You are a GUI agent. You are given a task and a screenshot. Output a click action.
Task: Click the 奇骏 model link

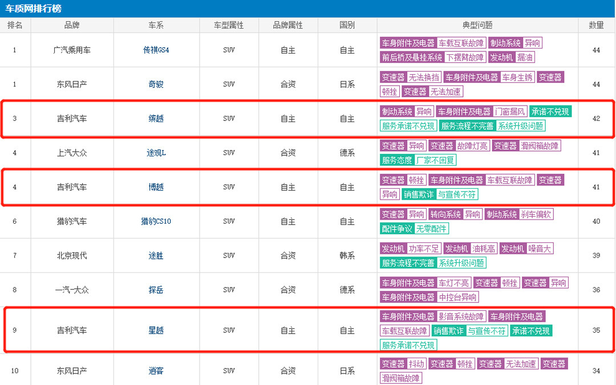(156, 84)
